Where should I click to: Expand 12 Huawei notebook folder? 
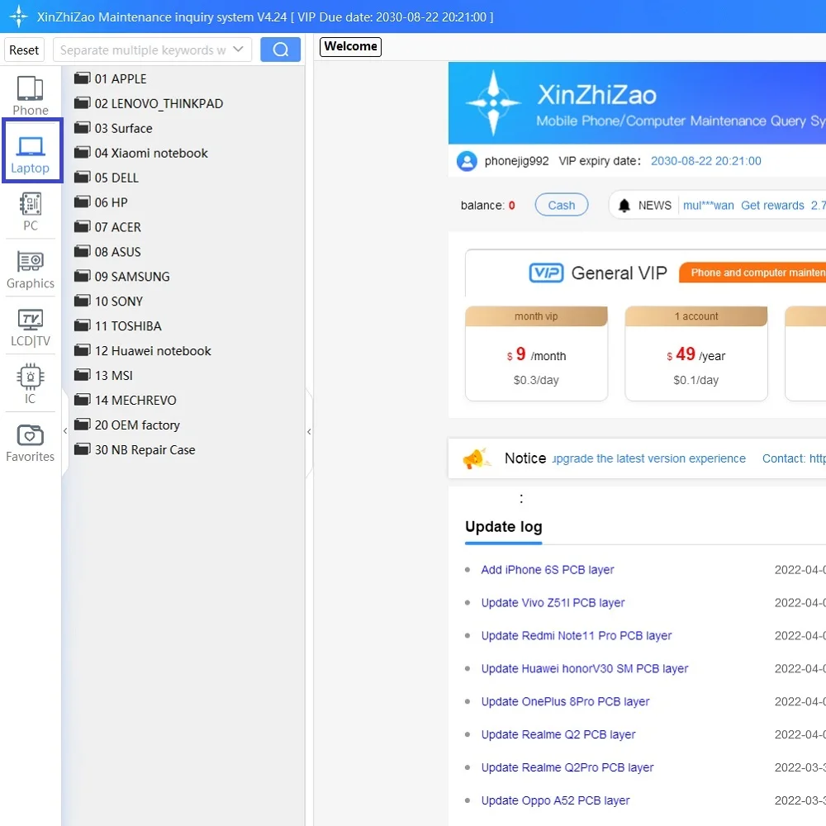click(142, 351)
